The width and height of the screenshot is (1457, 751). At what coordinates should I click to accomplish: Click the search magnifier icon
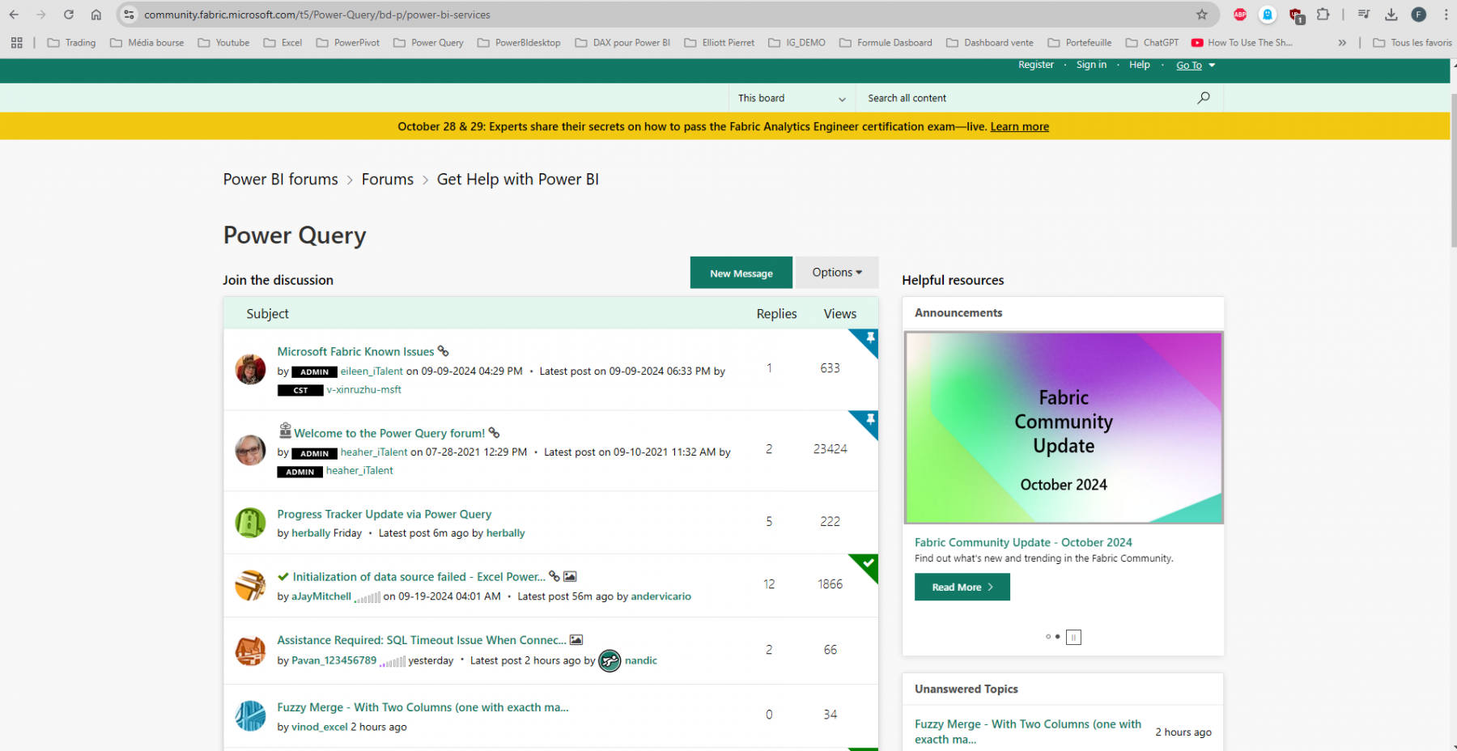pos(1204,98)
